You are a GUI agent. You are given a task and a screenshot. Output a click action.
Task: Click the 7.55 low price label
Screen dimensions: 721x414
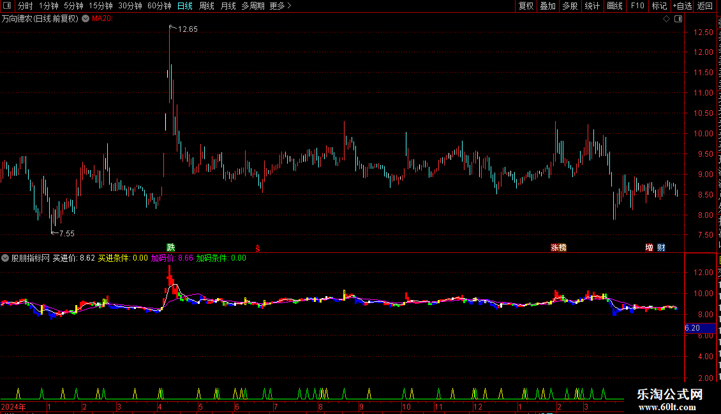pos(67,234)
